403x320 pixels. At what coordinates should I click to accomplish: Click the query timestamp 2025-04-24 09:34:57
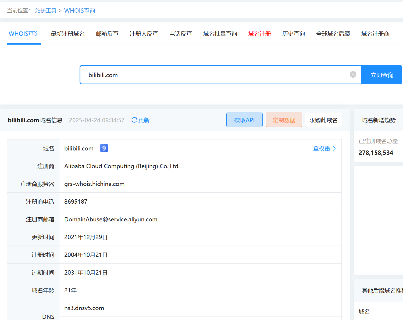point(97,120)
